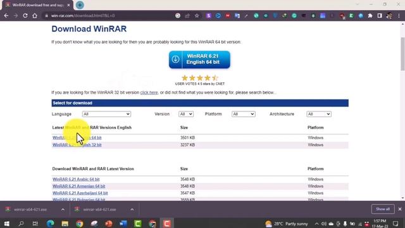
Task: Close the WinRAR download tab
Action: point(68,5)
